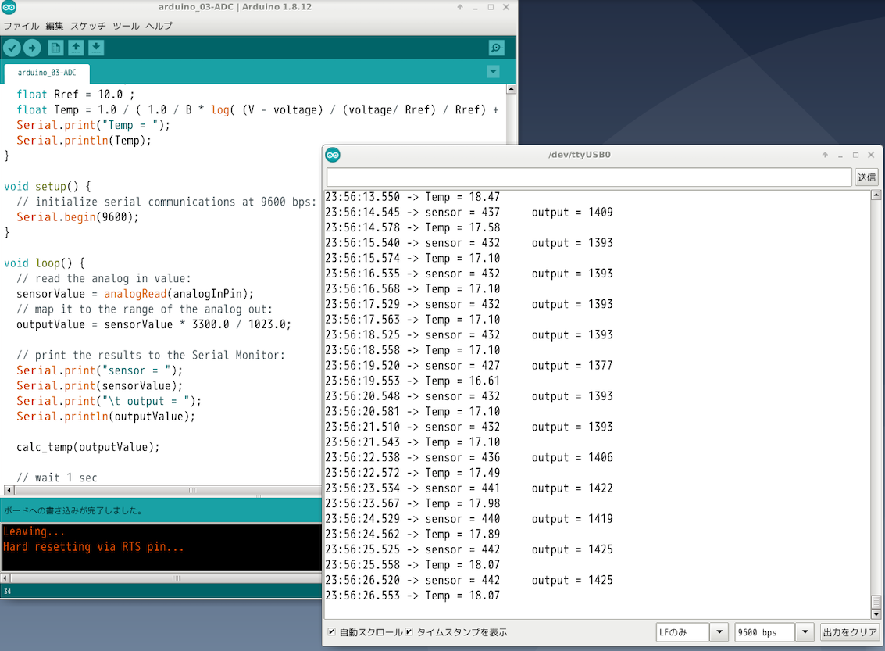
Task: Click the New sketch file icon
Action: 55,48
